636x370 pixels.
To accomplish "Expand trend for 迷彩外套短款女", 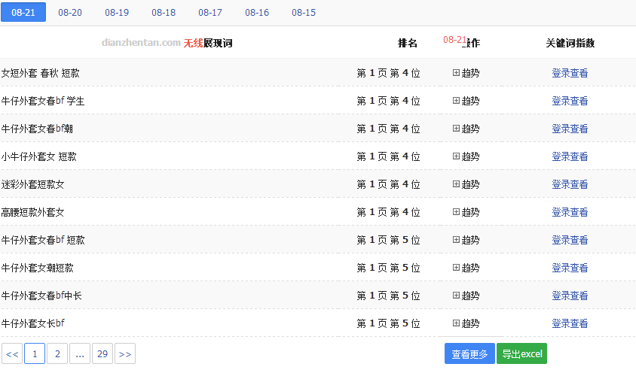I will point(466,184).
